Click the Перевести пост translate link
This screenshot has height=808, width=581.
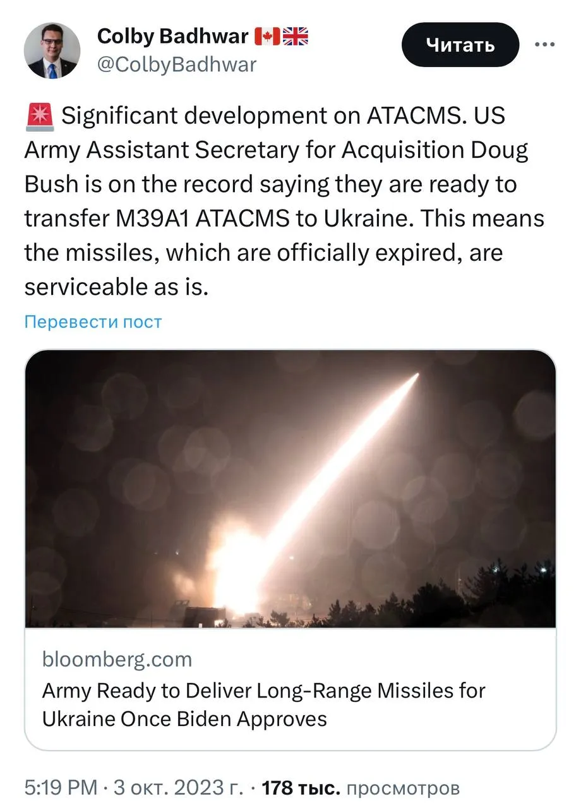[93, 322]
